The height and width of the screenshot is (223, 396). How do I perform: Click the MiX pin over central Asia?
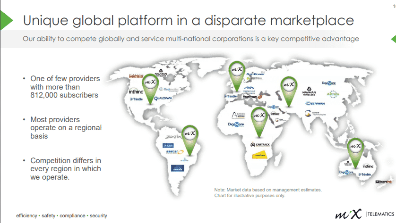point(289,91)
